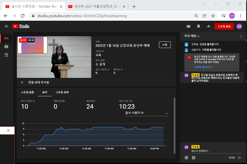Send the chat message with the arrow icon
This screenshot has width=247, height=164.
[240, 158]
